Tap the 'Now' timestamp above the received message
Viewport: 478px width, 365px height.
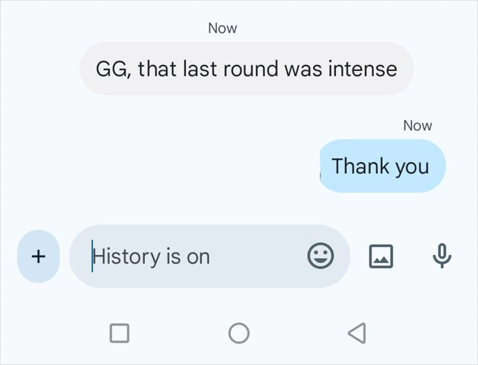pos(222,27)
